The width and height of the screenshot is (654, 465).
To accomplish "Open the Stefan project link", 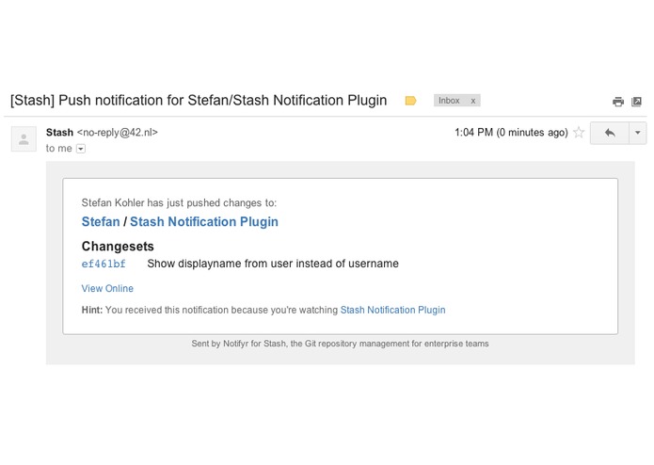I will point(101,221).
